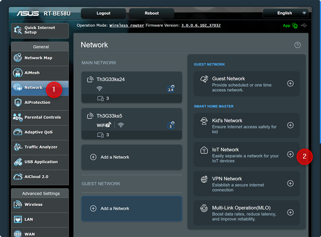Open Traffic Analyzer

click(40, 147)
